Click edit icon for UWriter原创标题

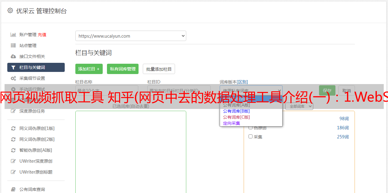pyautogui.click(x=13, y=172)
